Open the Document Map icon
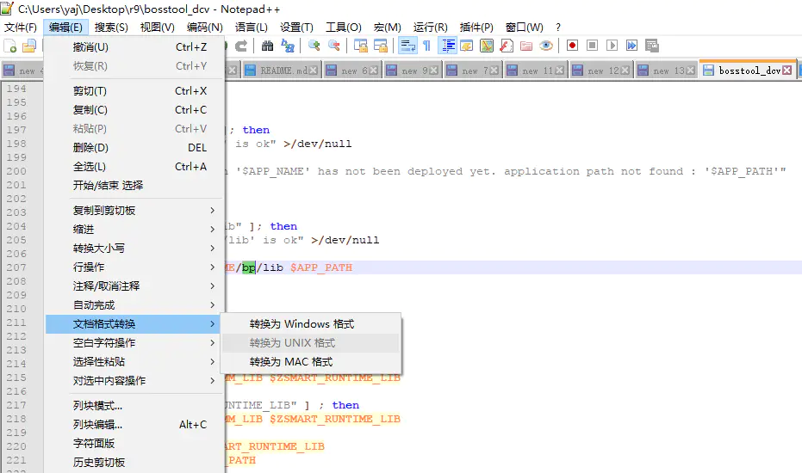Image resolution: width=802 pixels, height=473 pixels. click(487, 46)
